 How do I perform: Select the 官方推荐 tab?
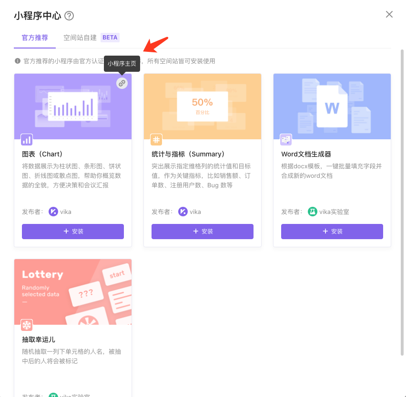(34, 37)
